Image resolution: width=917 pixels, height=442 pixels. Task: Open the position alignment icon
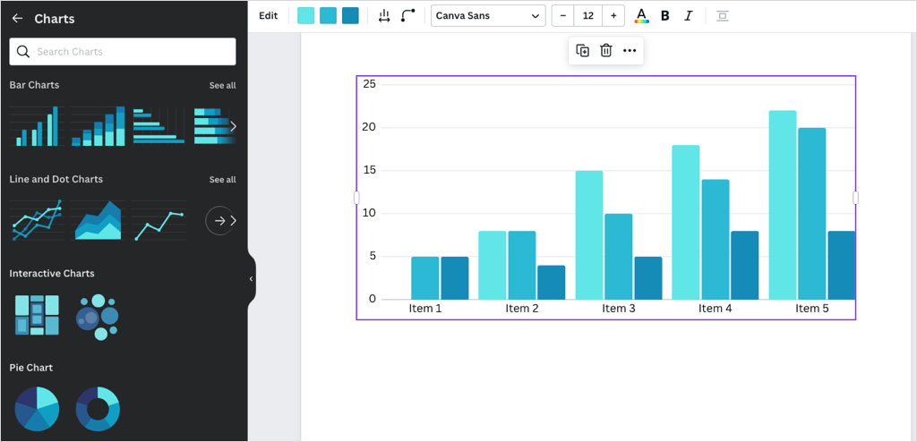coord(723,15)
